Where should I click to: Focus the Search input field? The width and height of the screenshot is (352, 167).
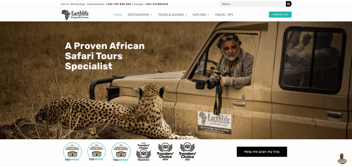pos(252,4)
